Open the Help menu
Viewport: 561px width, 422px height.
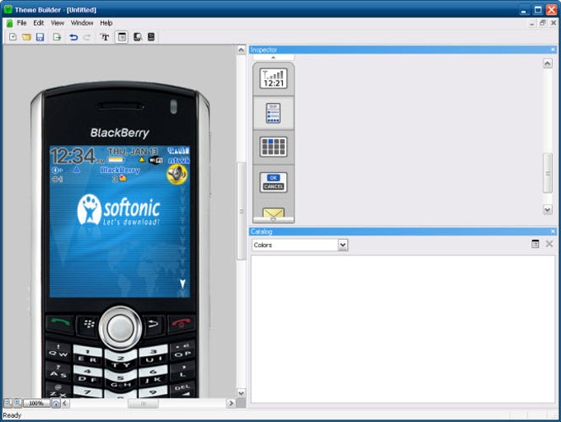click(x=106, y=23)
